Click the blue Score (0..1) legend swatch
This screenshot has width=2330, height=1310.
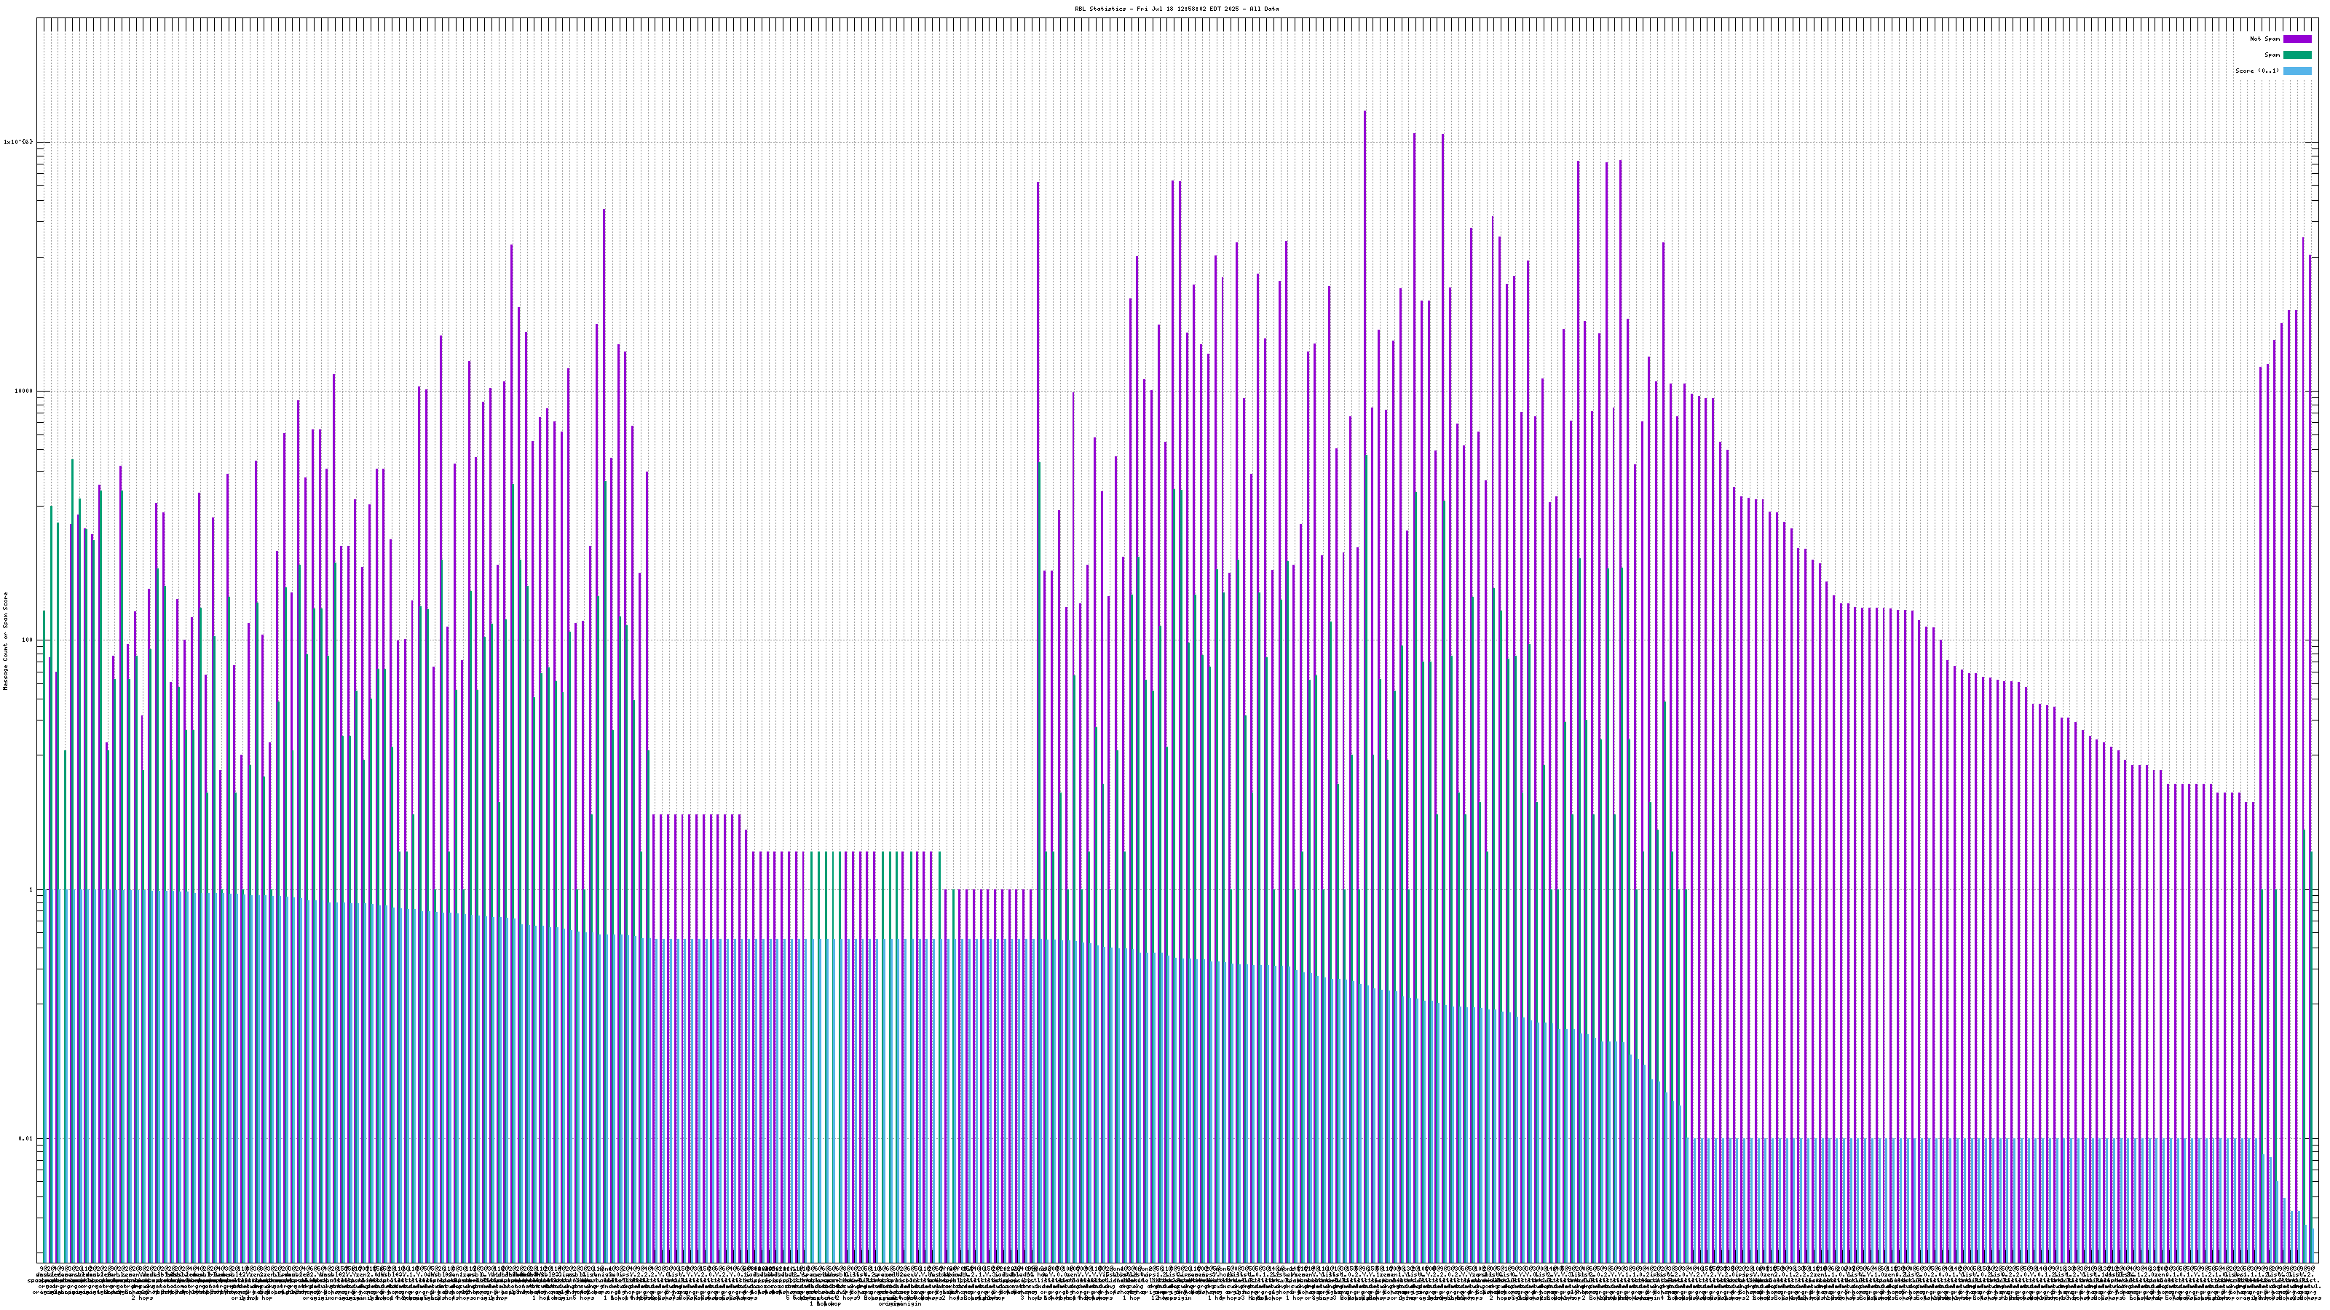click(2297, 71)
